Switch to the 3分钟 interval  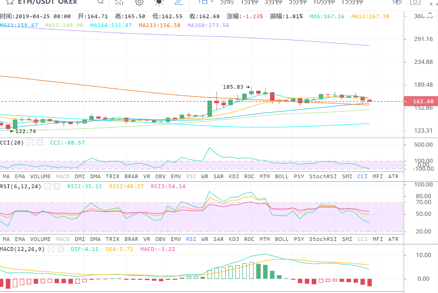pos(273,2)
